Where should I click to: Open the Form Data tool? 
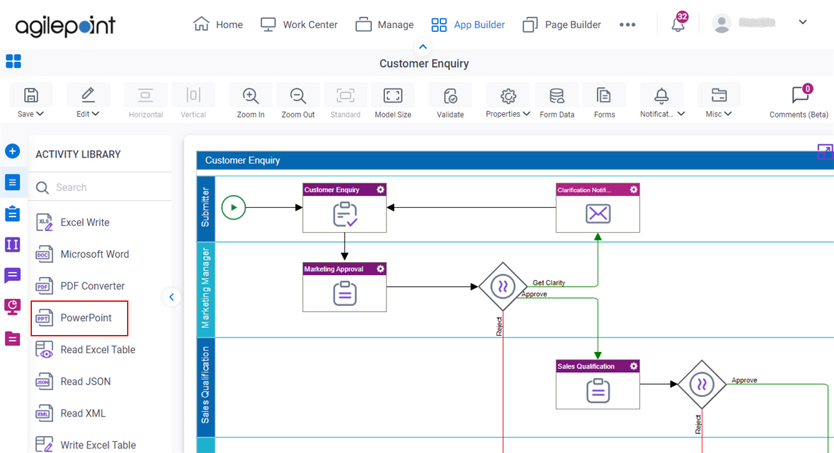(x=557, y=96)
